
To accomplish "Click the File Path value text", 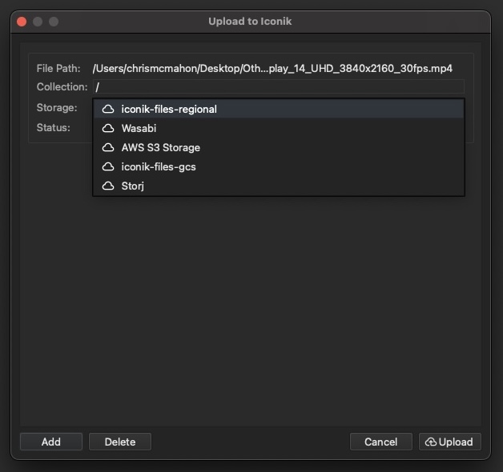I will (x=272, y=69).
